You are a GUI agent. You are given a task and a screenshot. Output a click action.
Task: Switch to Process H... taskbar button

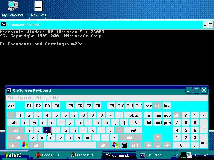(84, 155)
